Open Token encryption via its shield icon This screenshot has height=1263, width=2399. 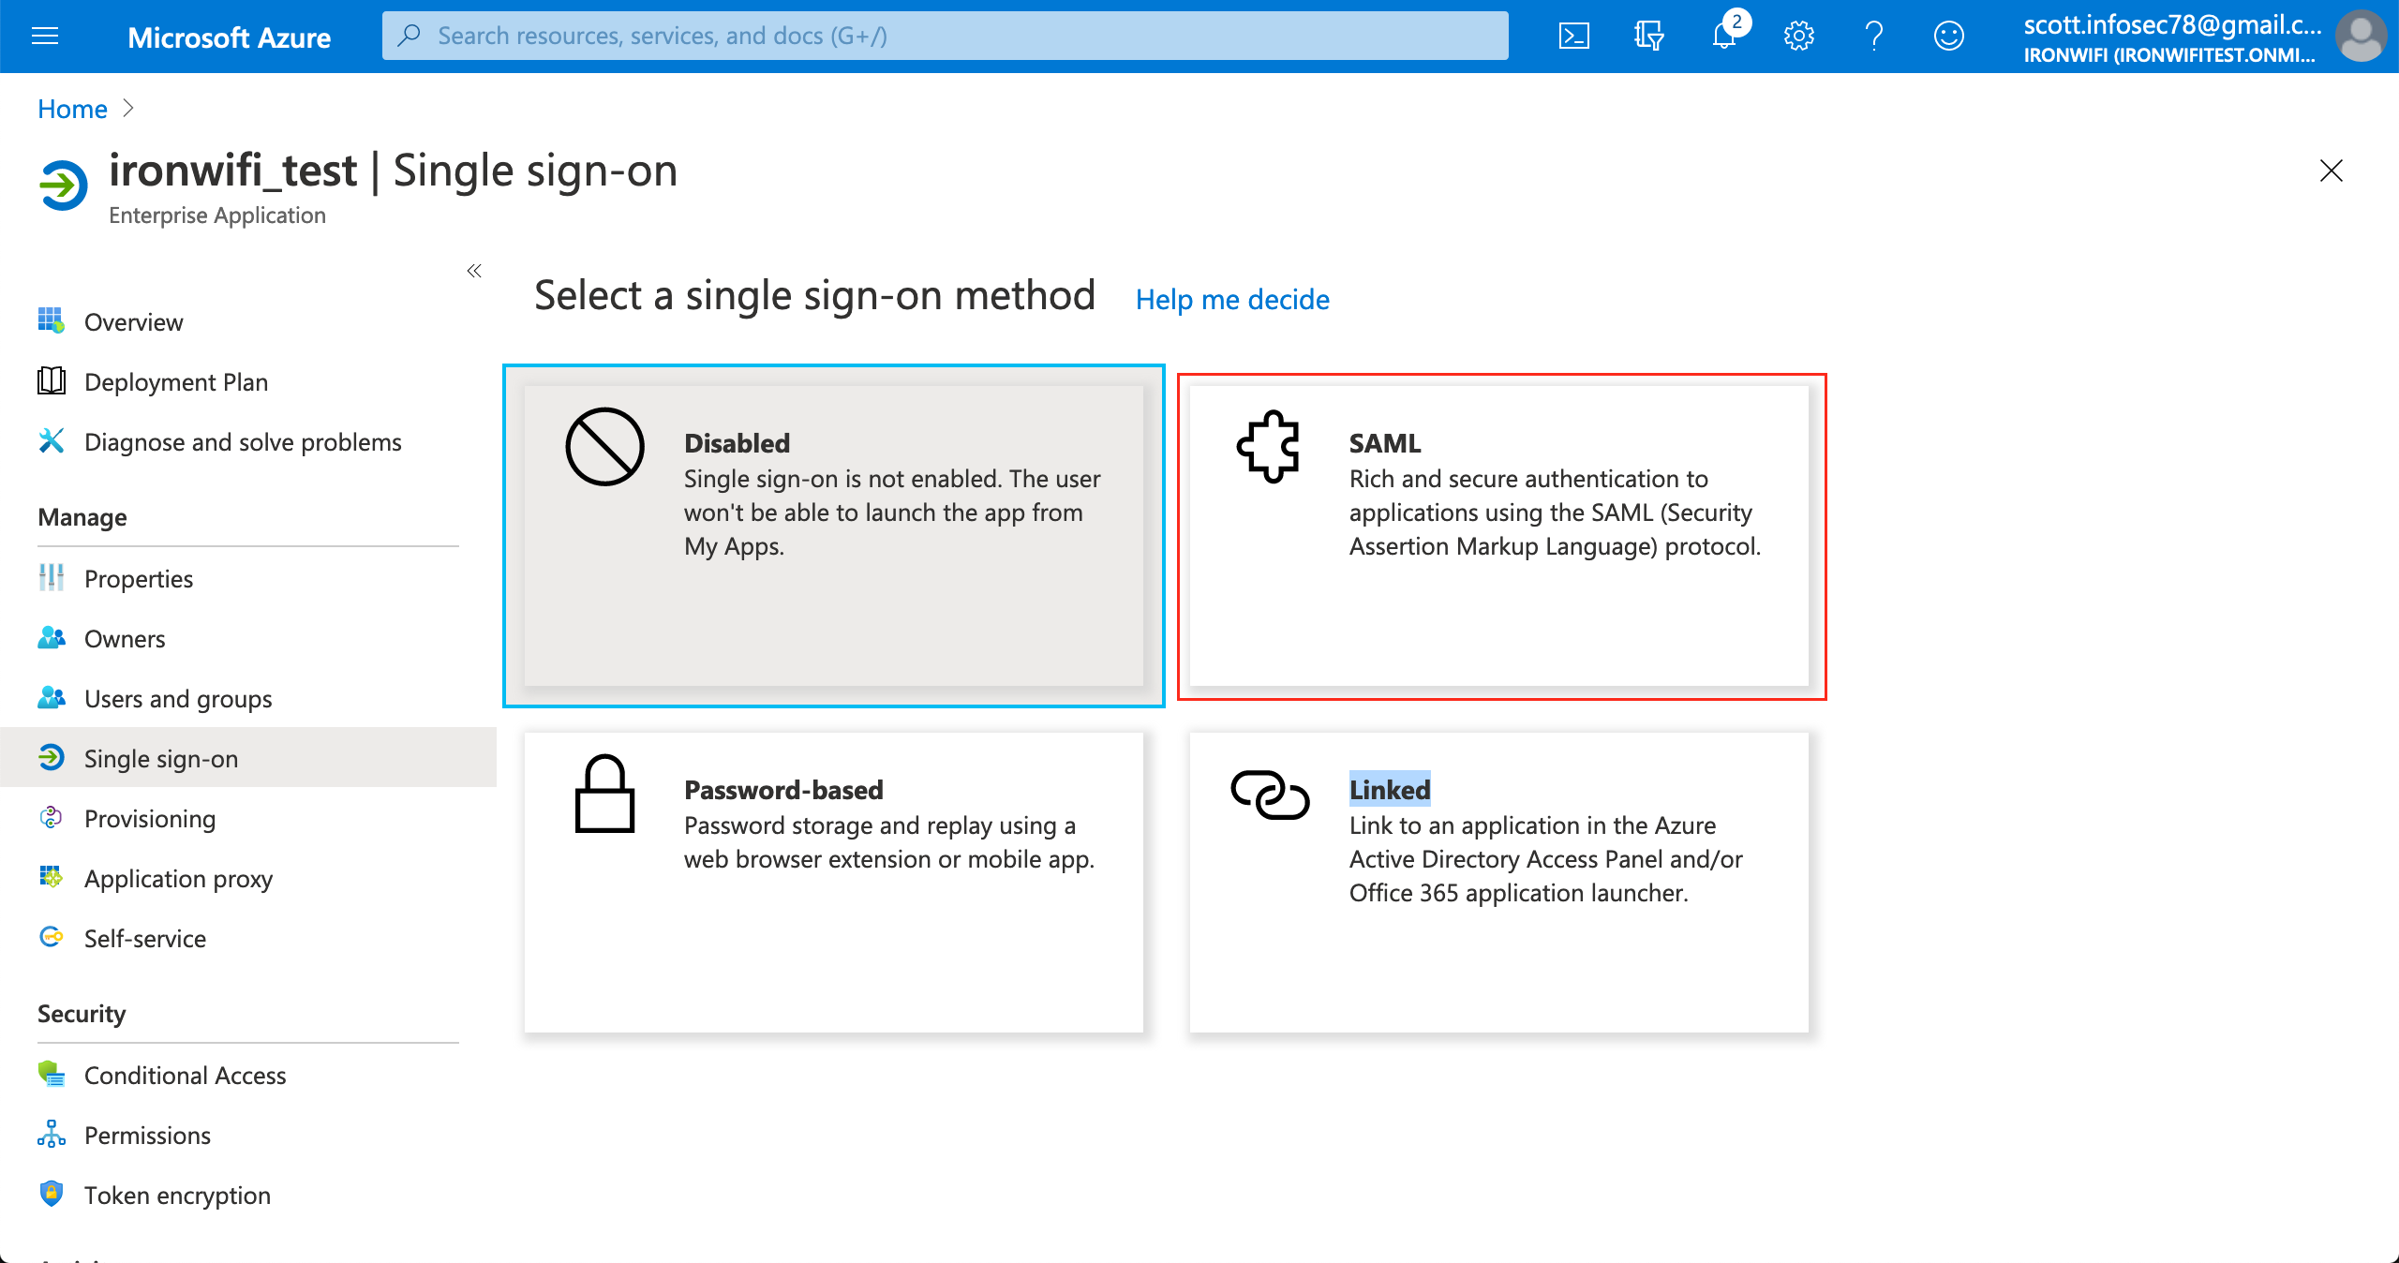52,1195
